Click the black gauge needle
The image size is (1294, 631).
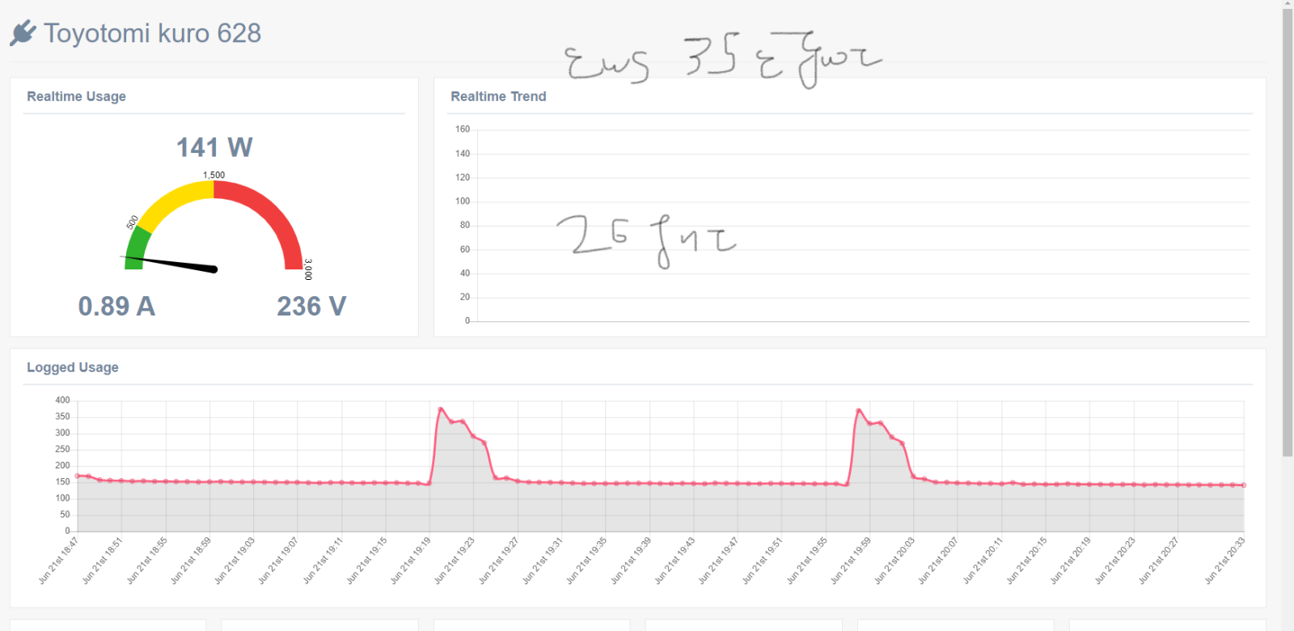point(171,263)
